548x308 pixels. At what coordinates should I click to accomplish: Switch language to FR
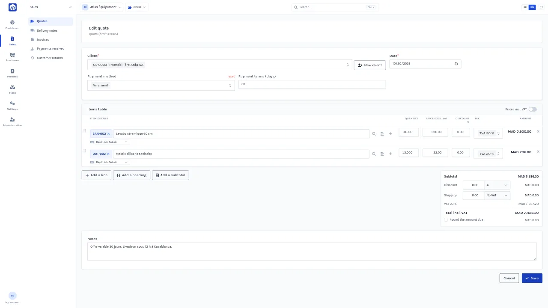click(525, 7)
